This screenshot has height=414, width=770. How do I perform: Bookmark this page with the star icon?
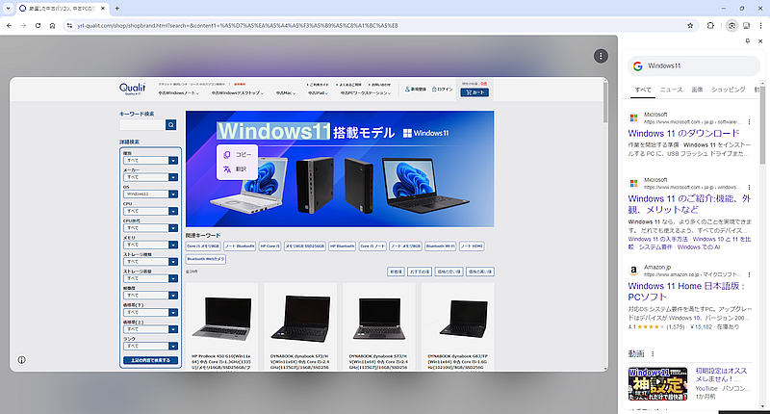click(x=690, y=26)
